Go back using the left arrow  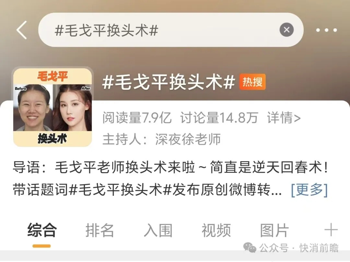pos(22,30)
